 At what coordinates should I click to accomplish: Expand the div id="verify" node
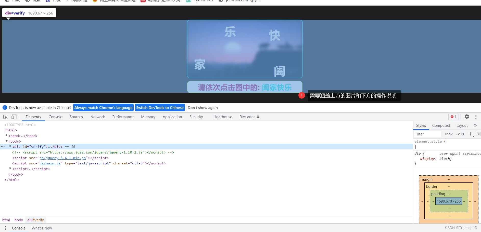coord(10,146)
